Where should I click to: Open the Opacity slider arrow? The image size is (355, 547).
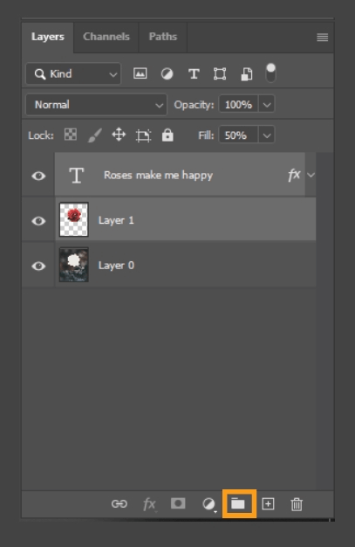[x=267, y=105]
